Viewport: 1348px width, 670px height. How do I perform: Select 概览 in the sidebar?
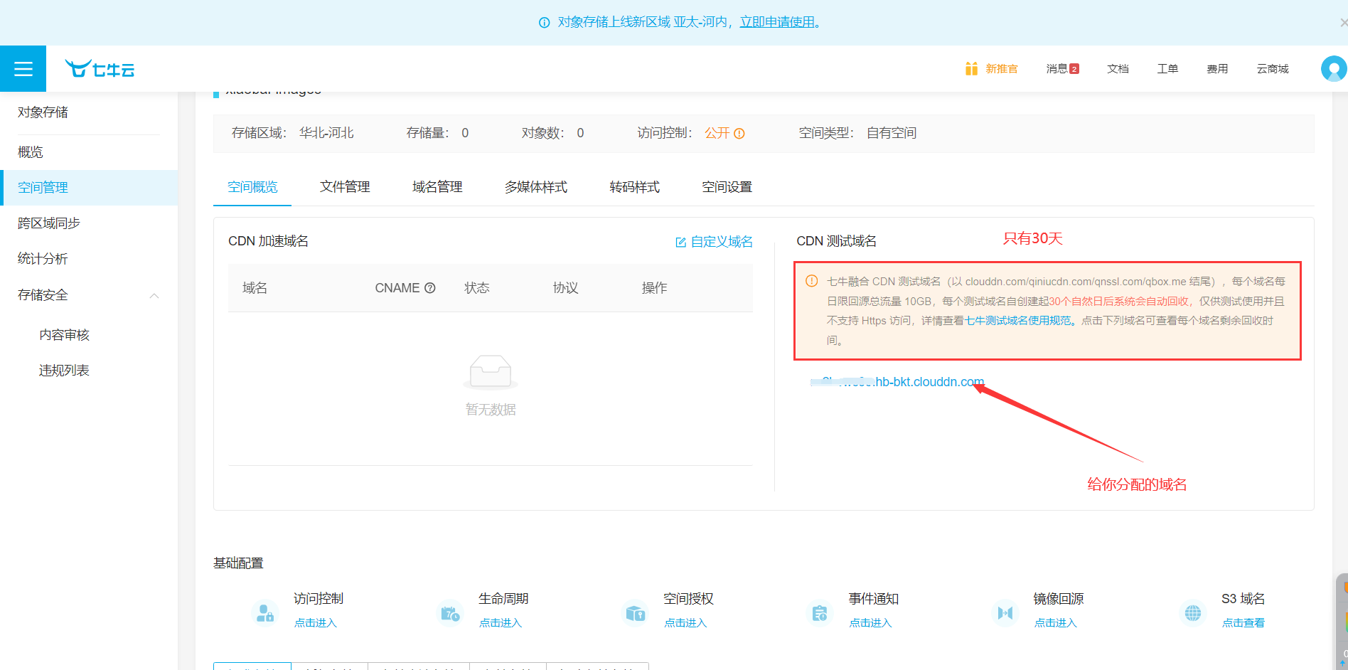tap(89, 152)
